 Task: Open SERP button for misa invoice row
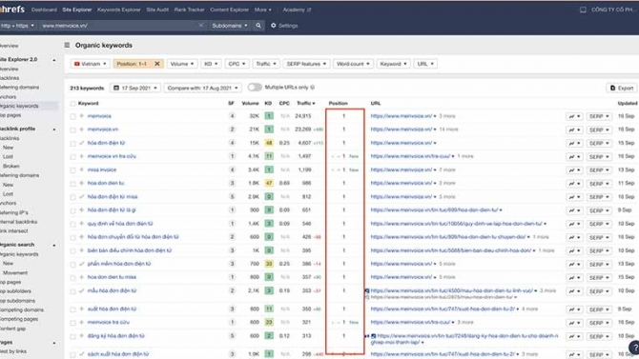[x=599, y=170]
